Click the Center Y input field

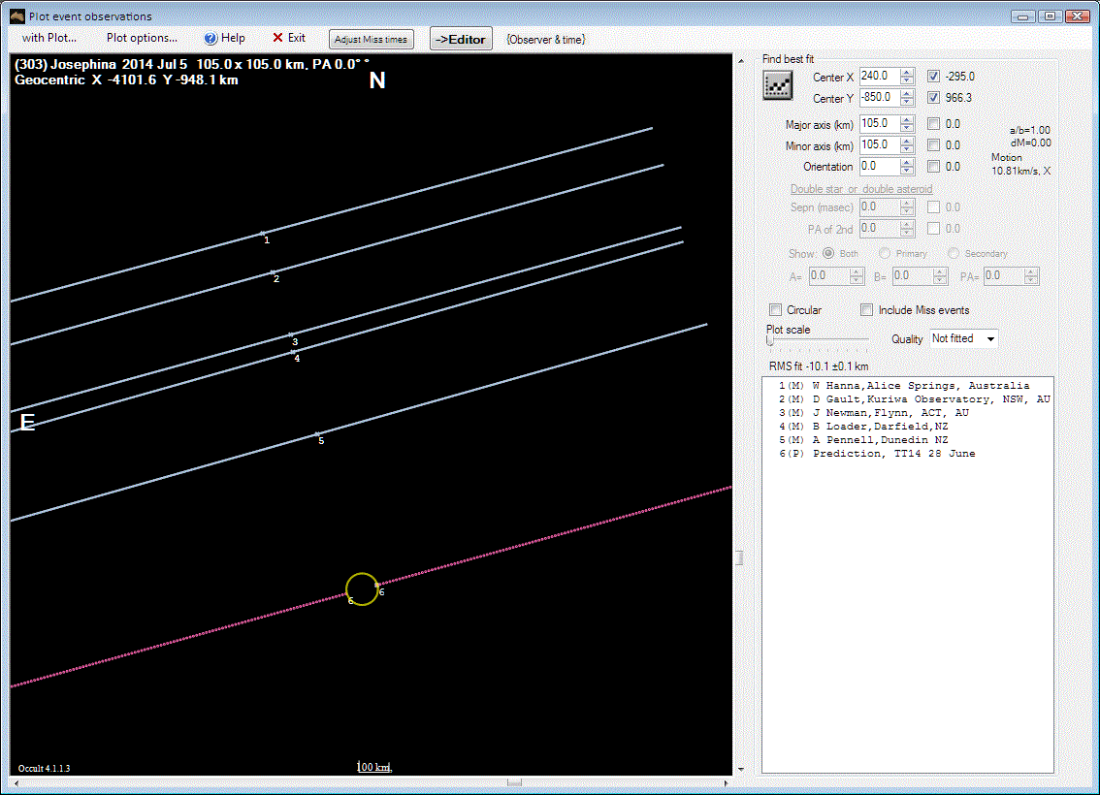click(x=880, y=98)
